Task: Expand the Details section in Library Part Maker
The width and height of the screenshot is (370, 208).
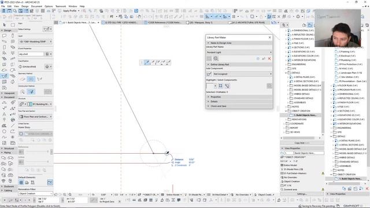Action: tap(239, 102)
